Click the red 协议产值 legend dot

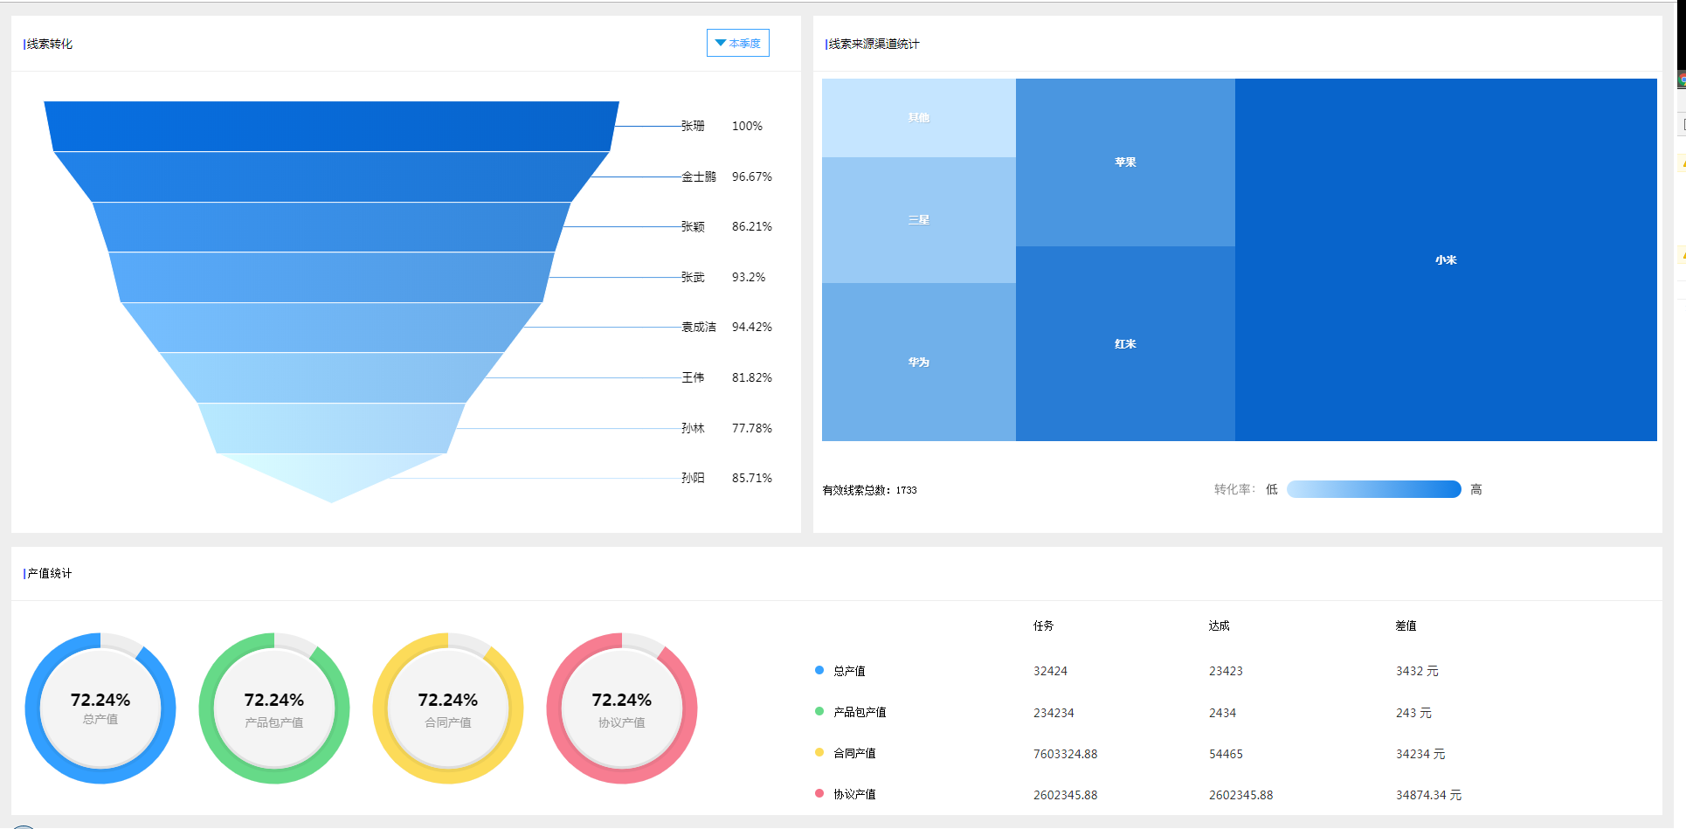819,793
